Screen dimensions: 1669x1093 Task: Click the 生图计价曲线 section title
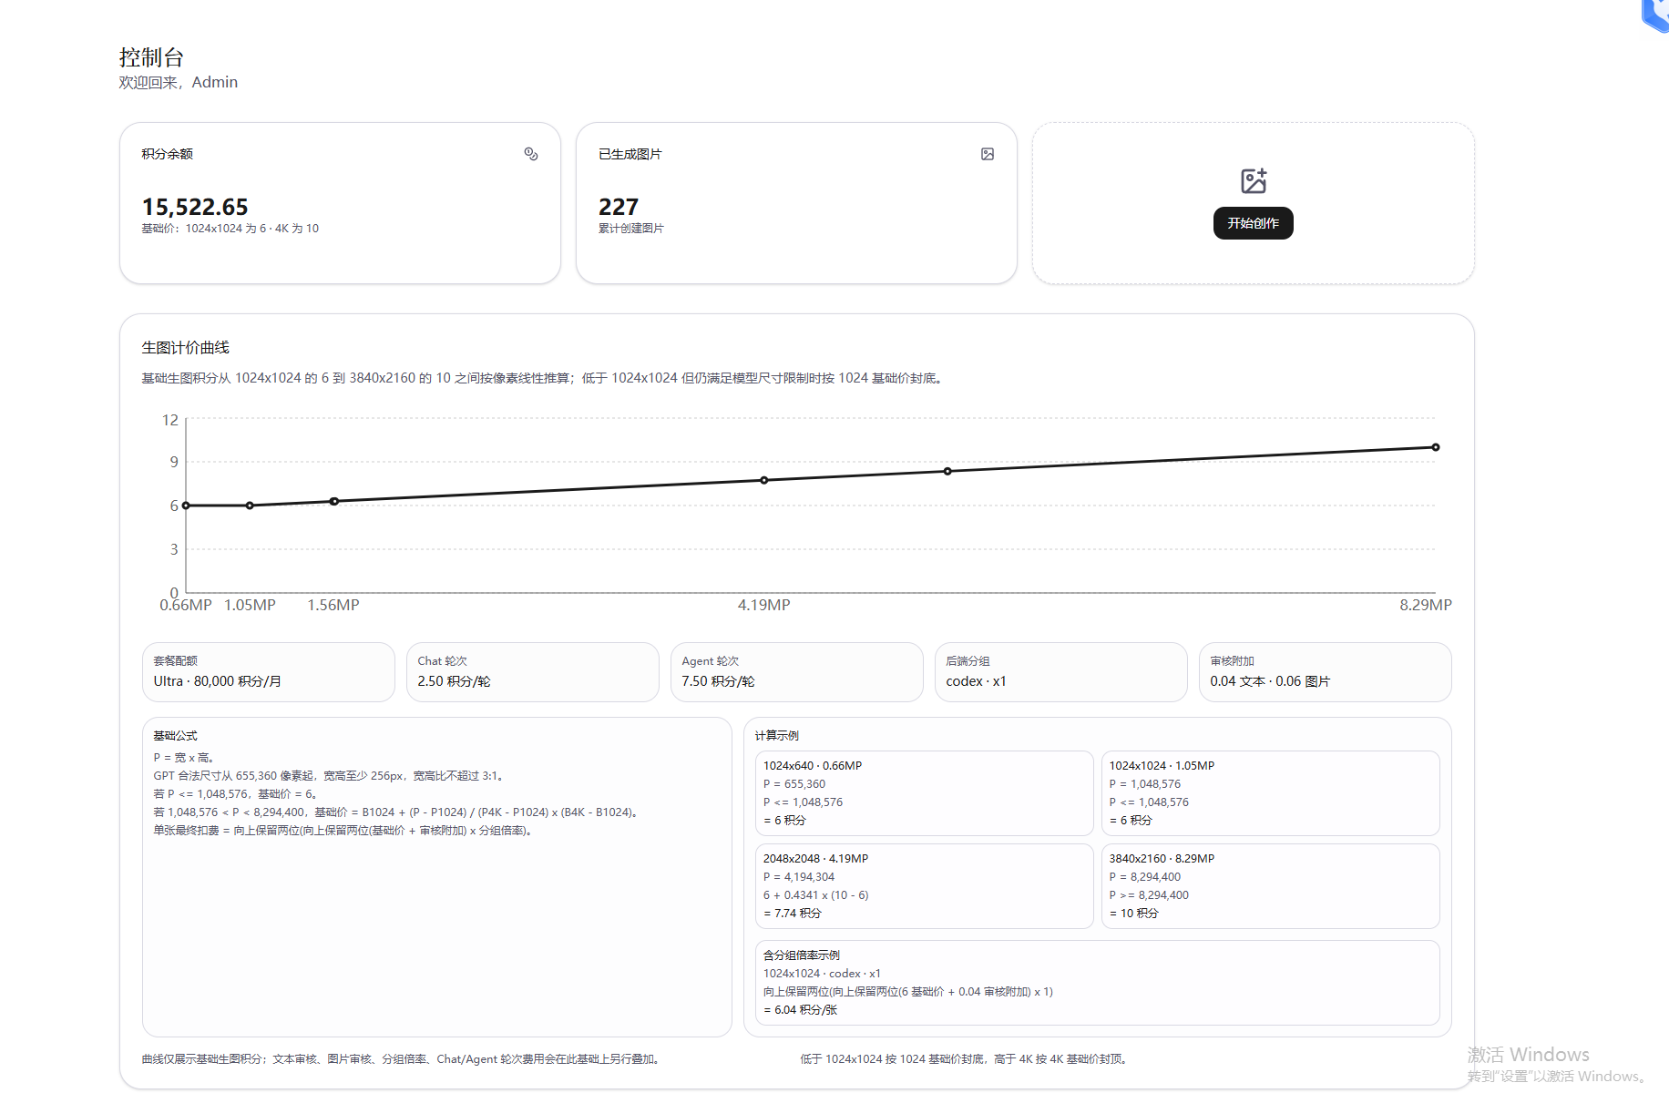click(x=186, y=348)
